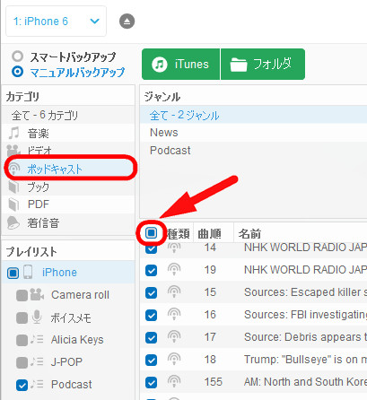
Task: Select the Podcast genre
Action: 253,151
